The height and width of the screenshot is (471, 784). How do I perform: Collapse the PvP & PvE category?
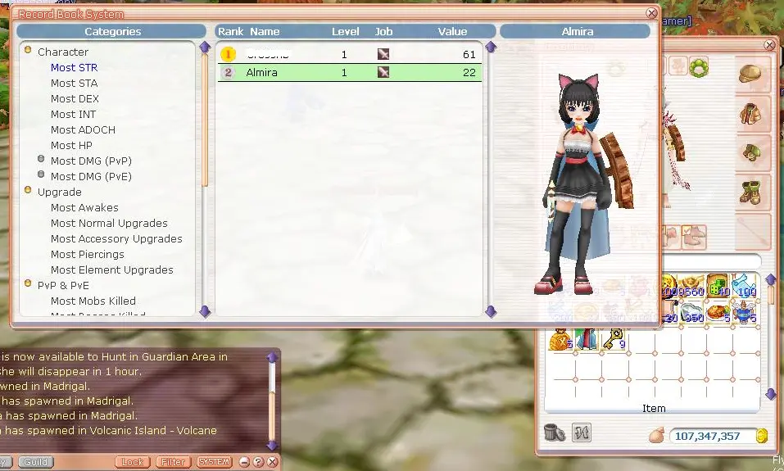(x=28, y=283)
